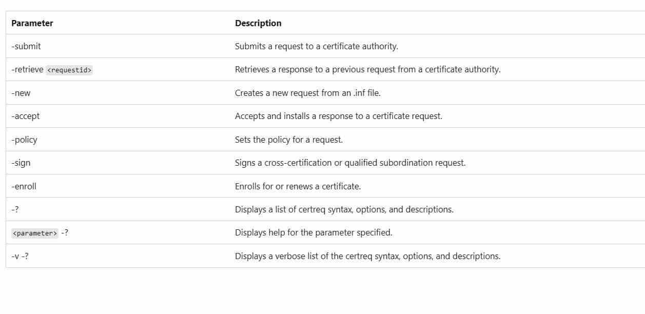Click "Displays help for the parameter specified" text

(x=313, y=232)
